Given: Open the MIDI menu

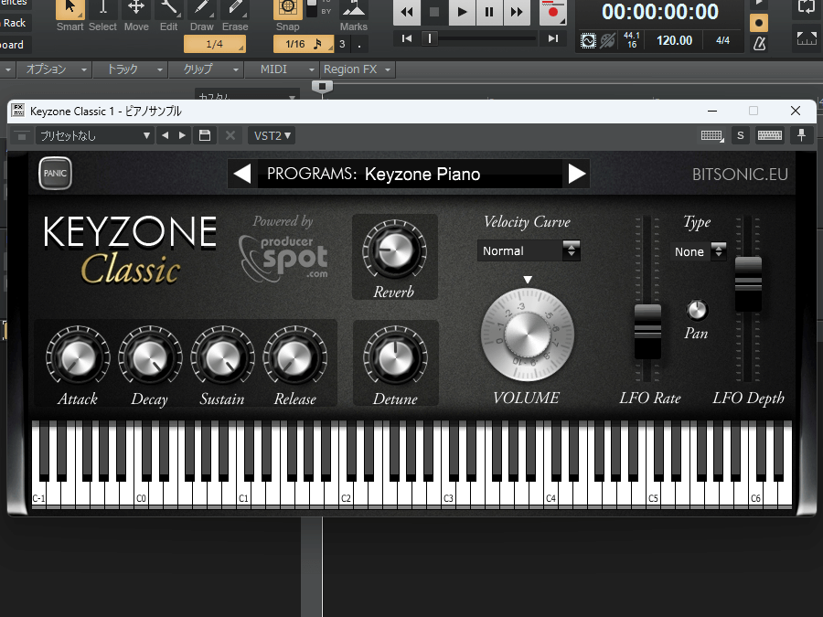Looking at the screenshot, I should pos(274,69).
